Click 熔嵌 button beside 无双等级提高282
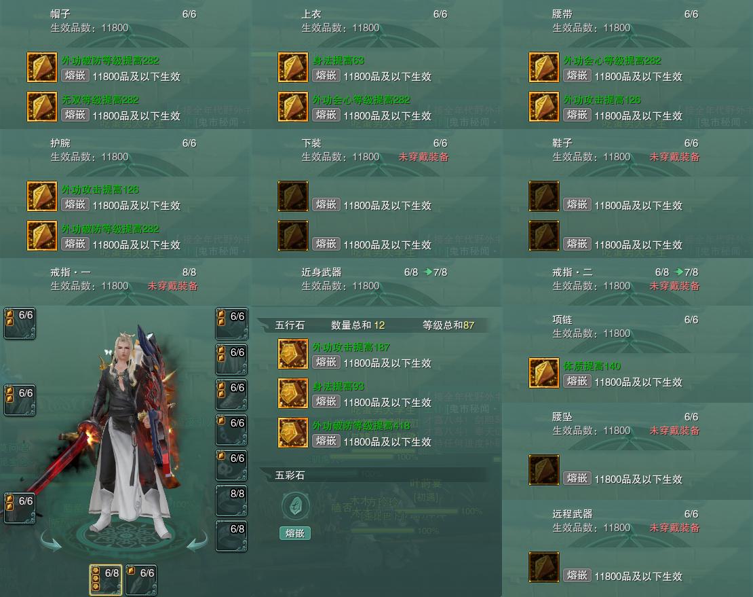 [75, 115]
